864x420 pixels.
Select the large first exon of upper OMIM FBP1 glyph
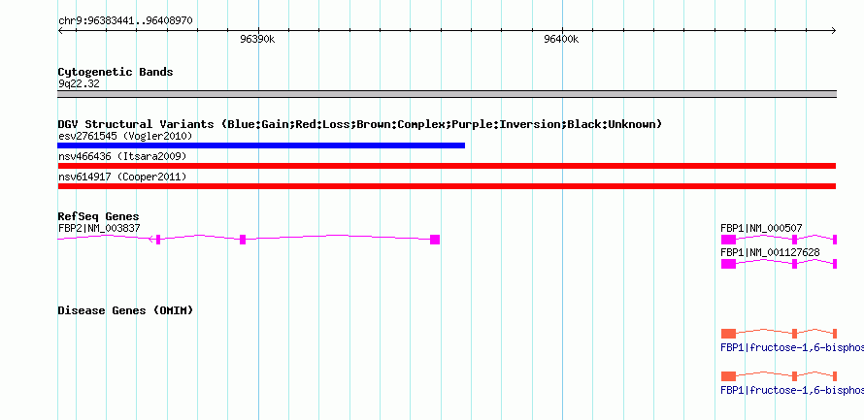tap(728, 334)
